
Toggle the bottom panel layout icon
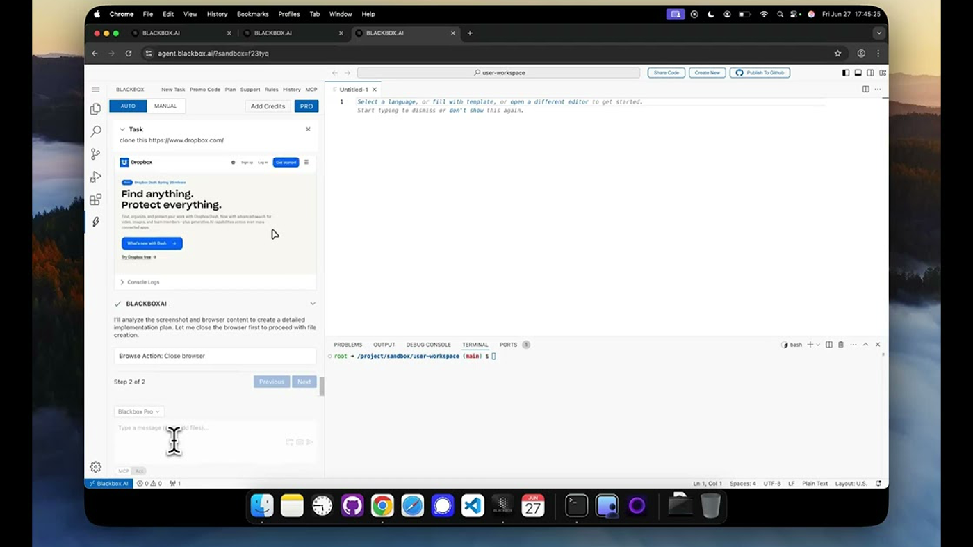point(858,73)
